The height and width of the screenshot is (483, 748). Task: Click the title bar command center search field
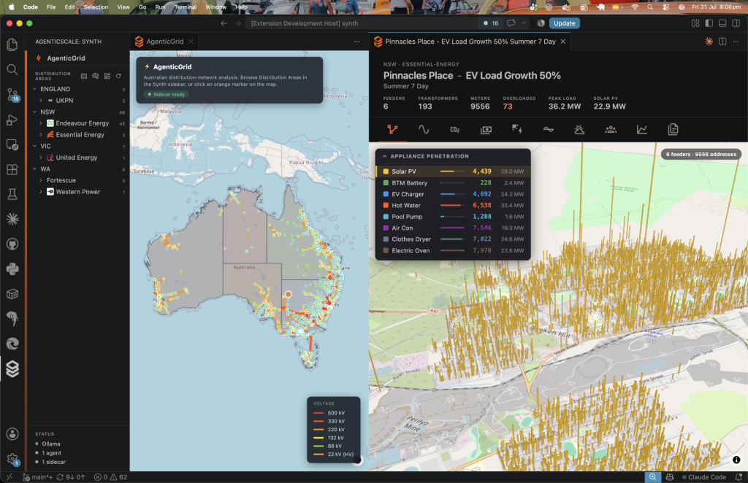362,23
